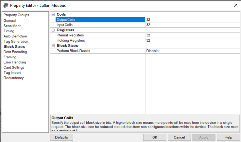
Task: Select the Holding Registers property row
Action: tap(100, 41)
